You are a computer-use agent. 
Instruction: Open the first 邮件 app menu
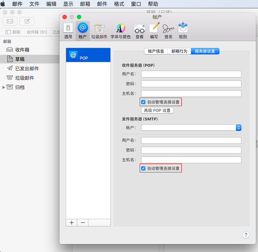17,4
